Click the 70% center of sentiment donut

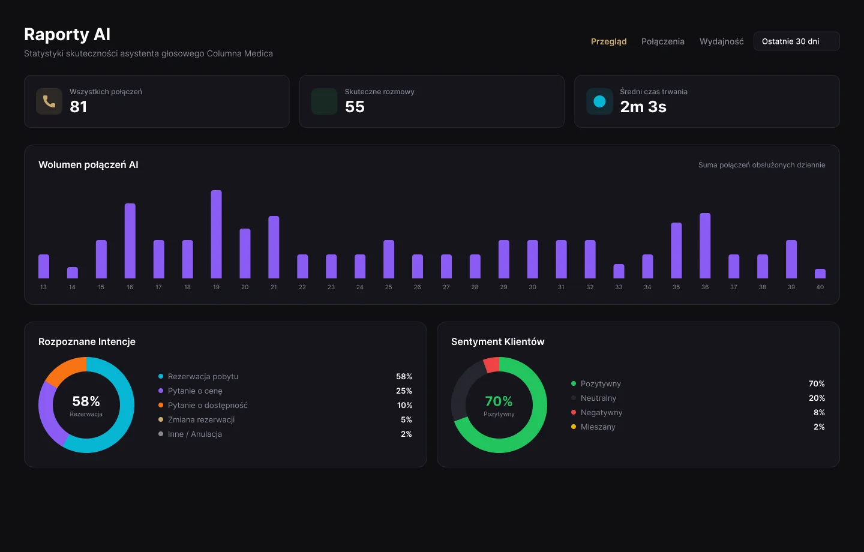499,401
